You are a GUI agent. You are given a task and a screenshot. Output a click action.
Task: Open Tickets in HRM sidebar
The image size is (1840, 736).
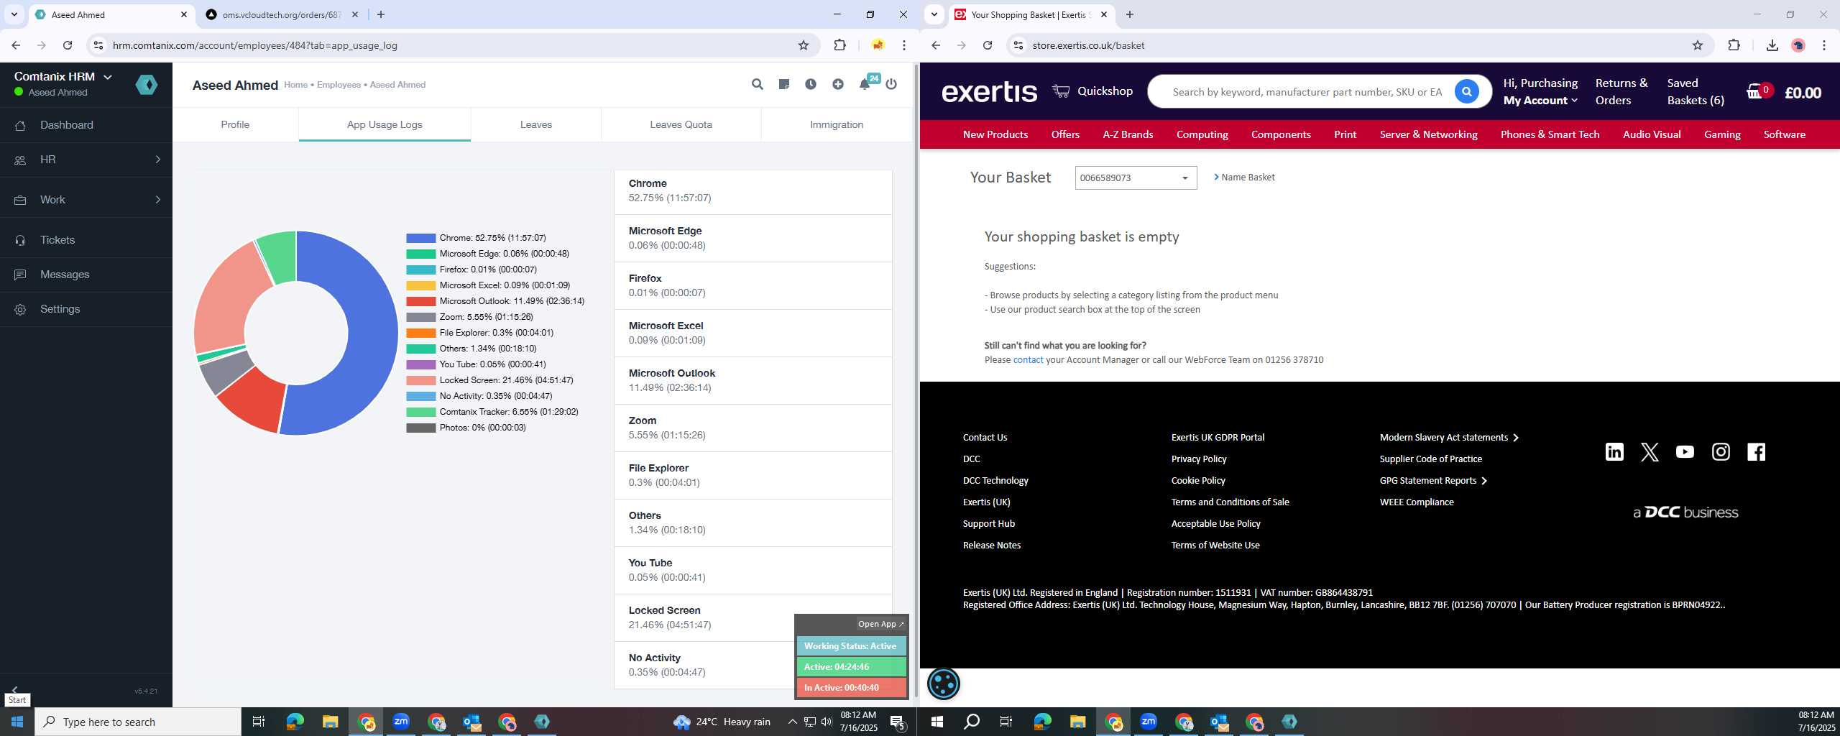pyautogui.click(x=86, y=240)
